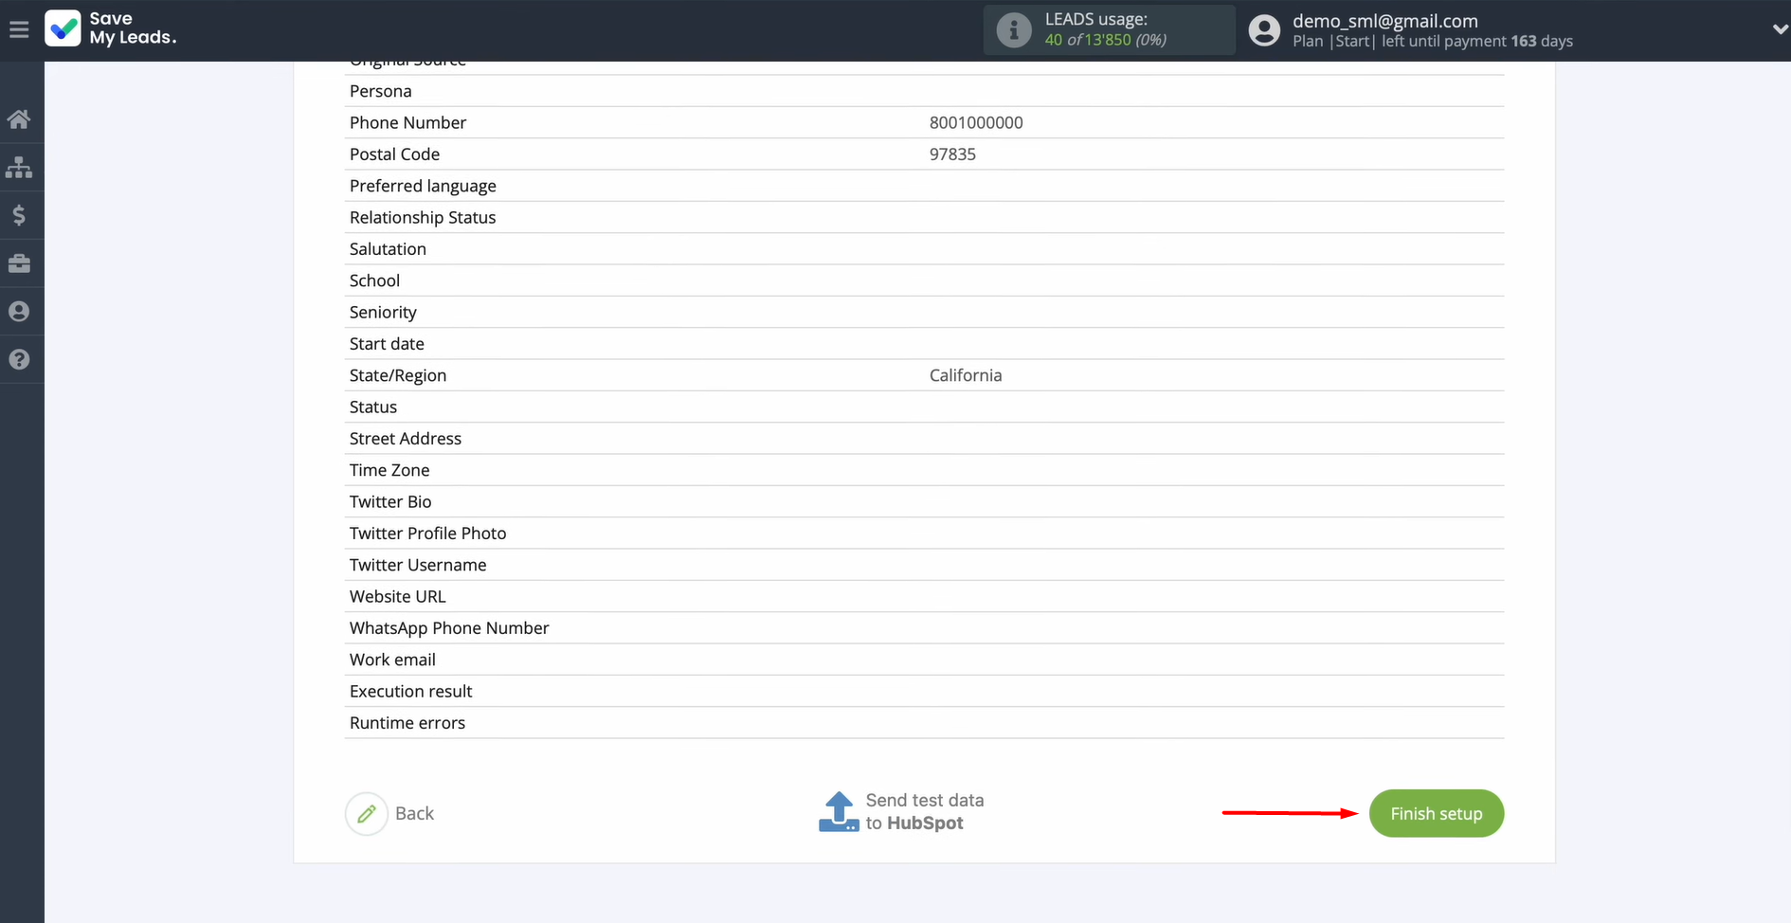Open briefcase icon in sidebar
The width and height of the screenshot is (1791, 923).
[19, 263]
